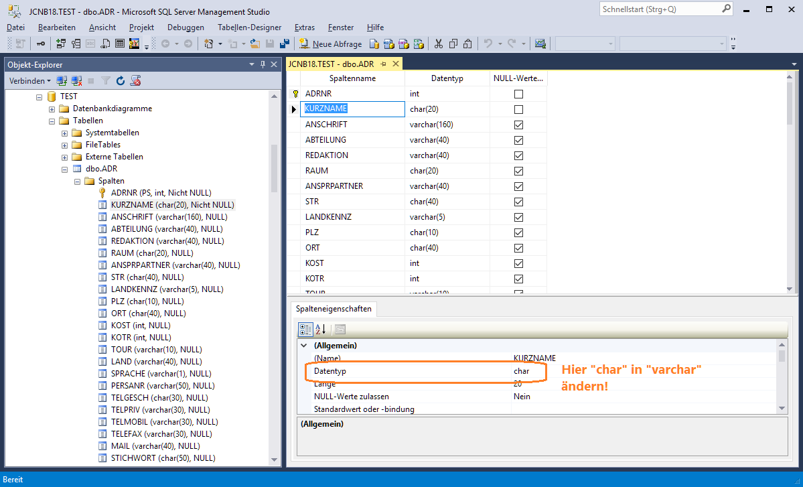The image size is (803, 487).
Task: Click the disconnect server icon
Action: point(77,80)
